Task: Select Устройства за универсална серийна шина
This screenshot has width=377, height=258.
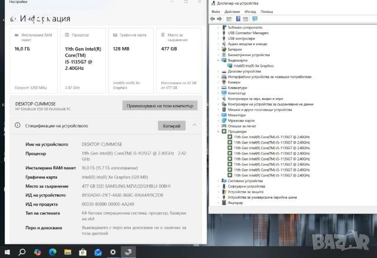Action: click(x=262, y=197)
